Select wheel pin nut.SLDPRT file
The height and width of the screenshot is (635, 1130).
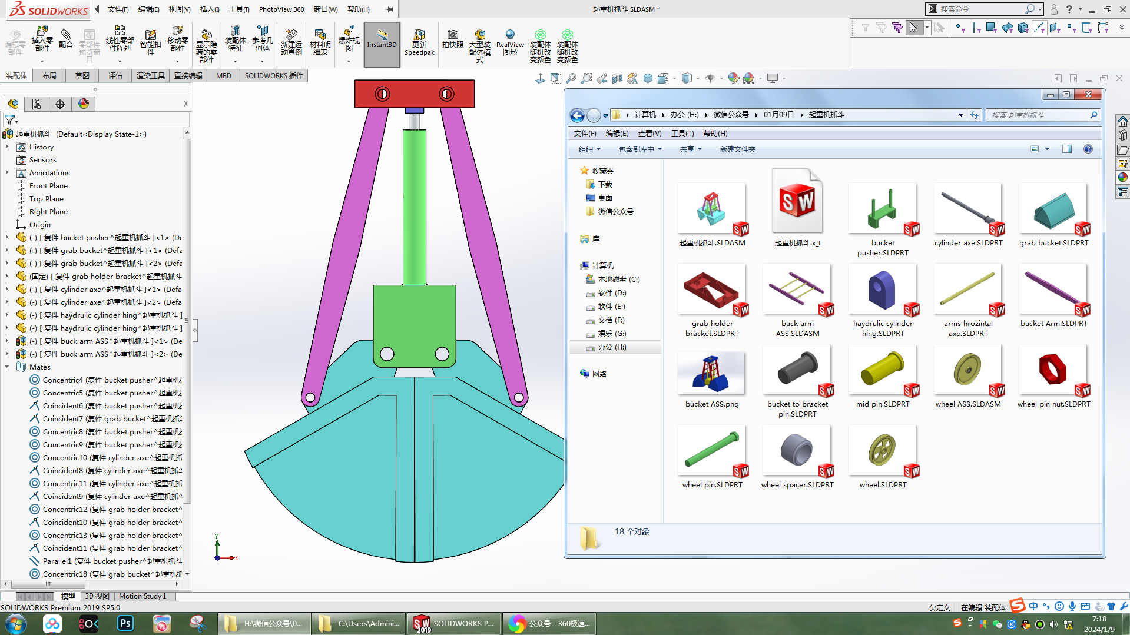coord(1053,377)
